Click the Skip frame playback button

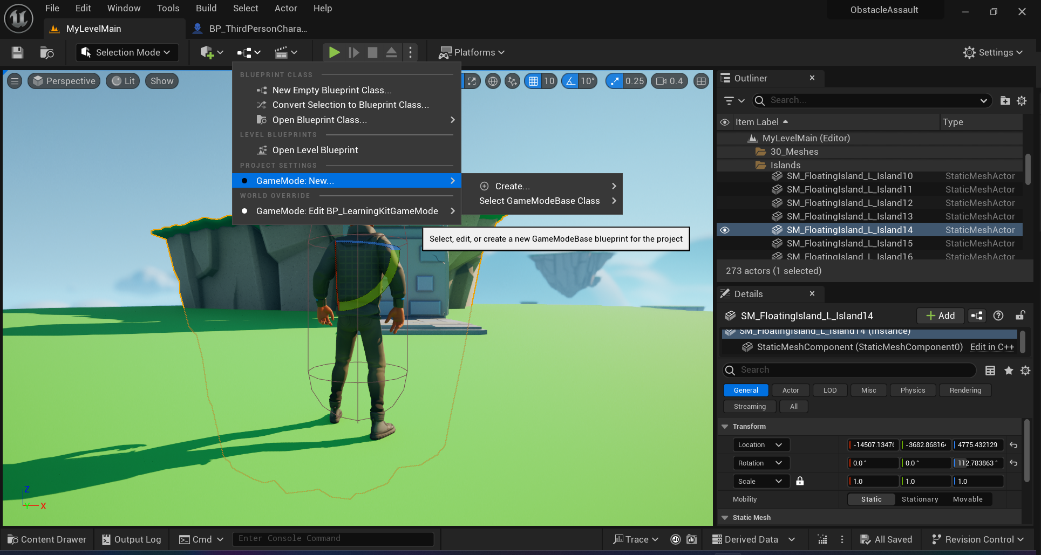coord(353,52)
